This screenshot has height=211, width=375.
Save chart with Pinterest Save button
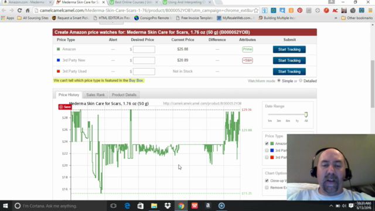pos(65,107)
